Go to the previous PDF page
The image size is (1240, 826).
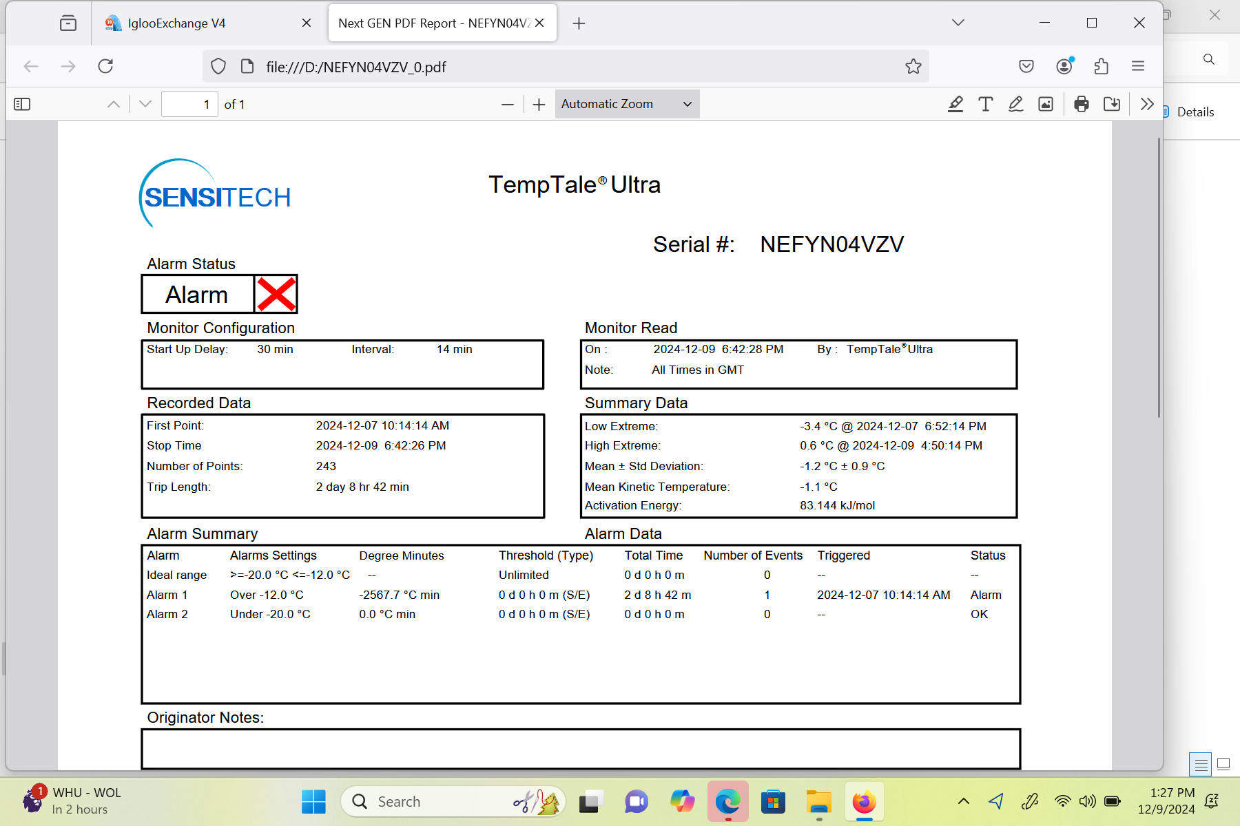pos(114,104)
